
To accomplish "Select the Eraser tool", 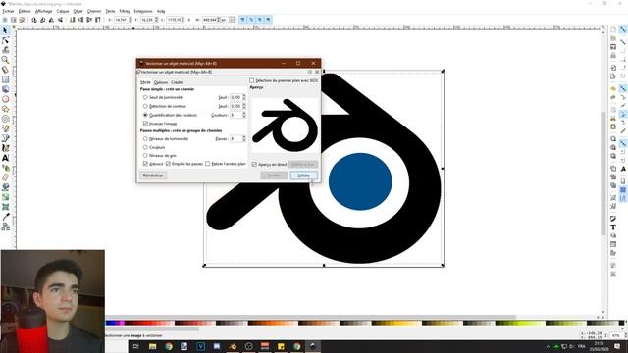I will point(5,177).
